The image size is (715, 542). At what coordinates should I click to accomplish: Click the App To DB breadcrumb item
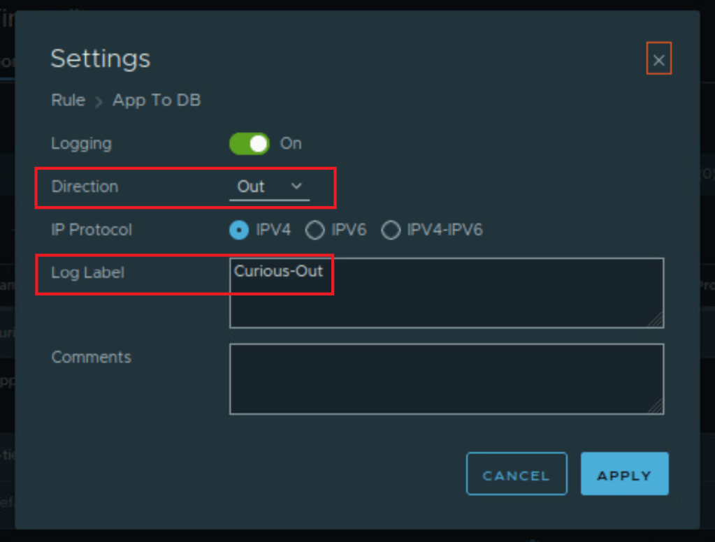157,101
